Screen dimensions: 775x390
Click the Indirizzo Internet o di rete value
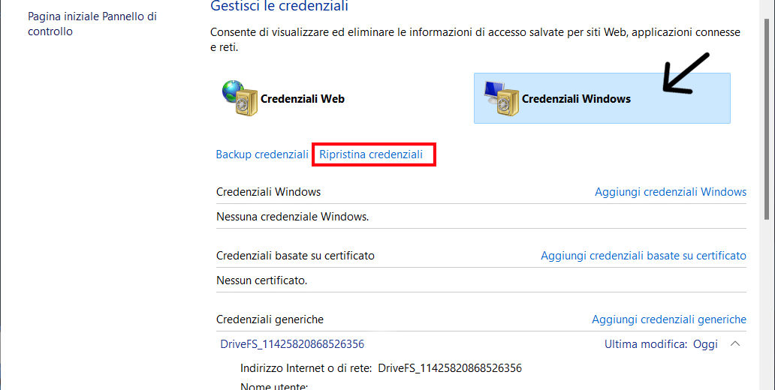click(450, 368)
